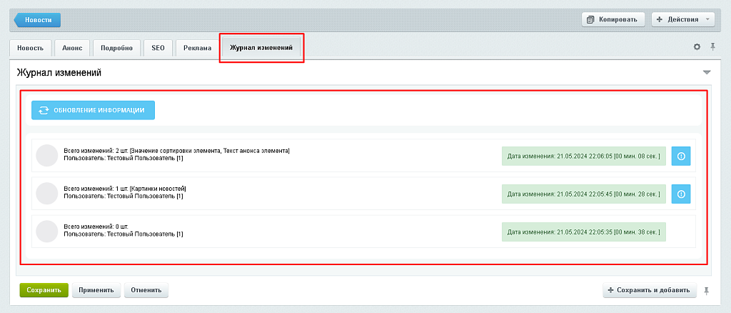The width and height of the screenshot is (731, 313).
Task: Click Обновление информации refresh button
Action: pyautogui.click(x=93, y=110)
